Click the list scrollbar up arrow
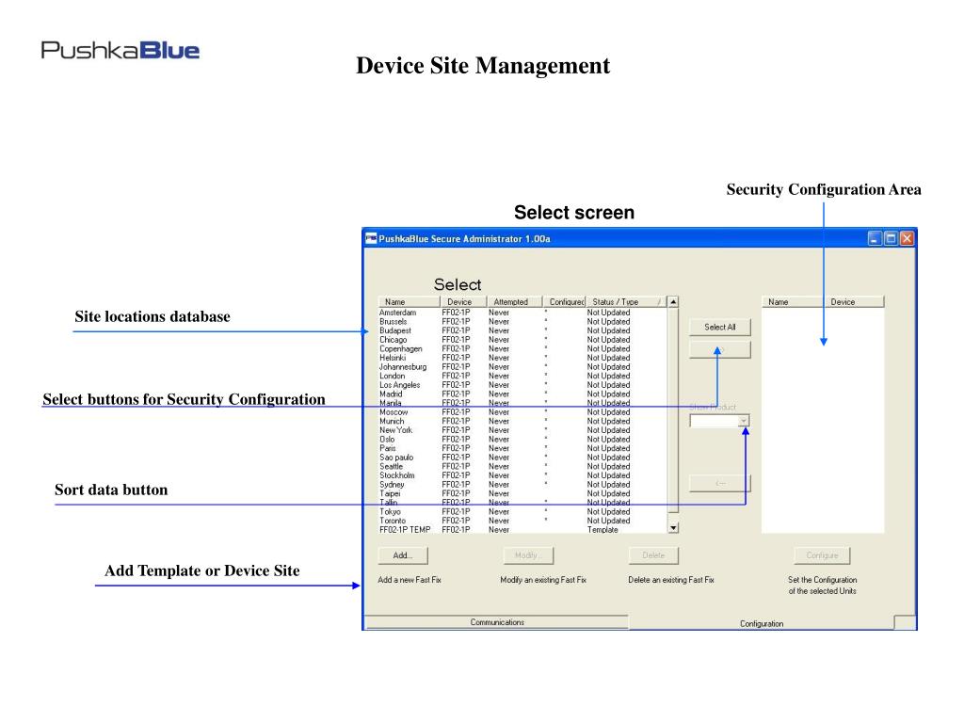Screen dimensions: 964x723 pyautogui.click(x=673, y=302)
